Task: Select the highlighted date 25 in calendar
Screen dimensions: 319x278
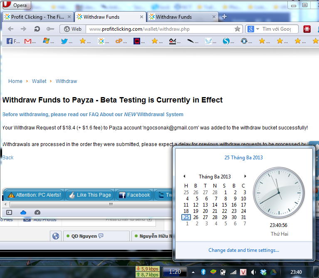Action: (186, 217)
